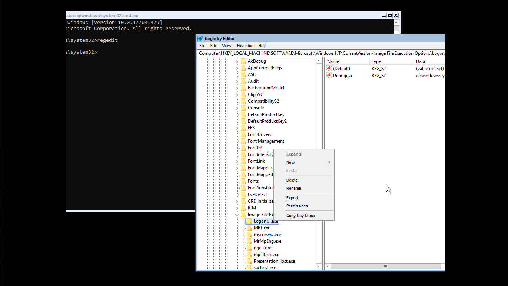This screenshot has width=508, height=286.
Task: Click the Console key folder icon
Action: pyautogui.click(x=243, y=108)
